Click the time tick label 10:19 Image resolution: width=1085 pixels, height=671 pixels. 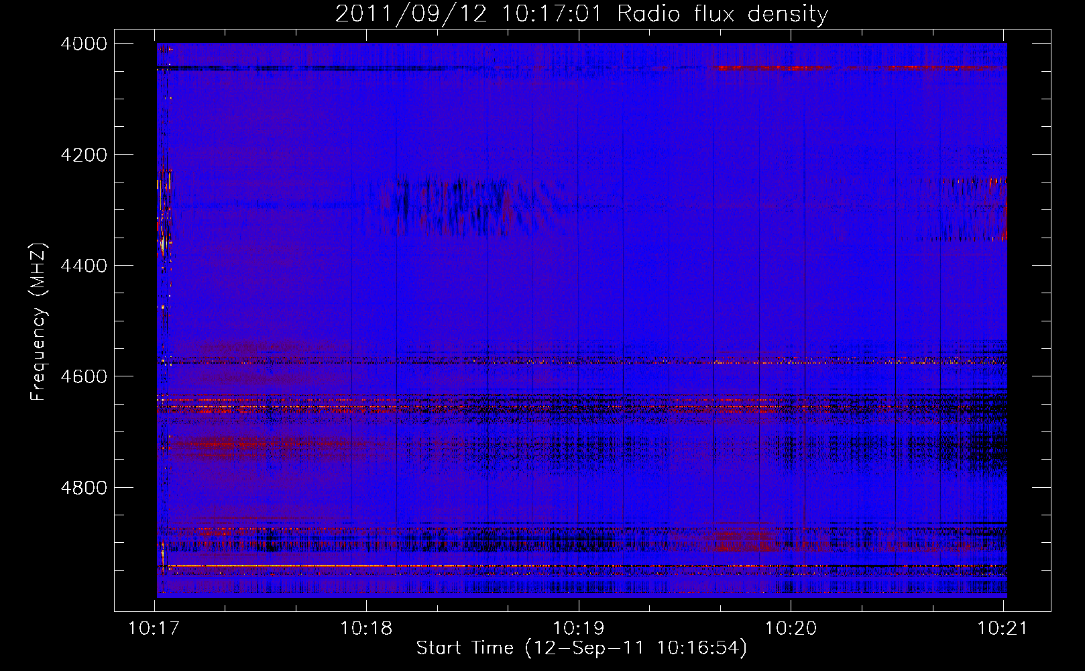(579, 628)
